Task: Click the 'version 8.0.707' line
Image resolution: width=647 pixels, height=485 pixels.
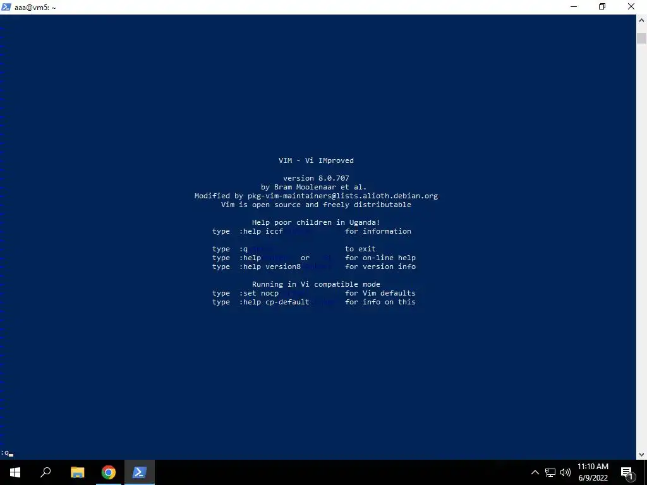Action: (316, 178)
